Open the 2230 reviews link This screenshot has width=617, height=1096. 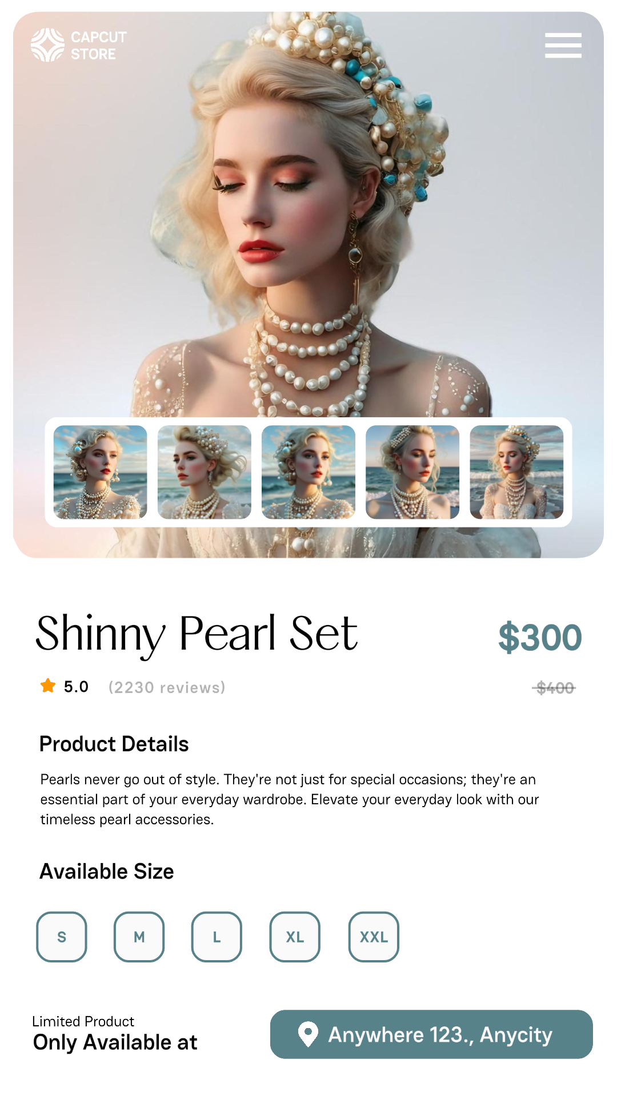167,687
